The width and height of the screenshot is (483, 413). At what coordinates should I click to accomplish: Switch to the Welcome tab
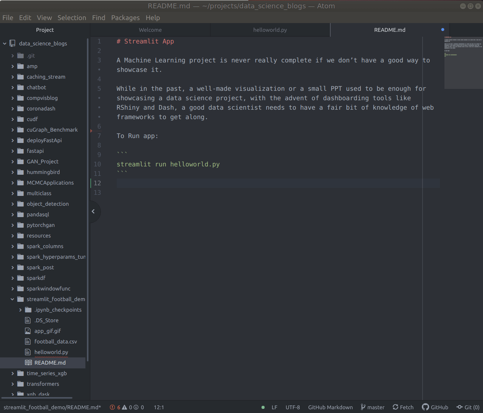pyautogui.click(x=150, y=30)
